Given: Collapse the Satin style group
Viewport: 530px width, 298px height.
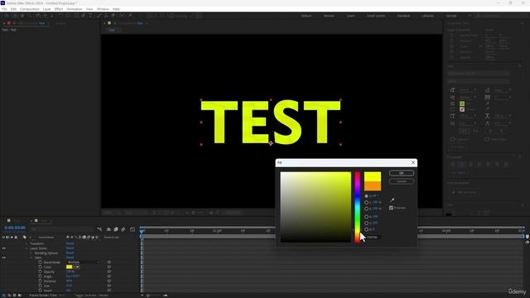Looking at the screenshot, I should coord(31,257).
